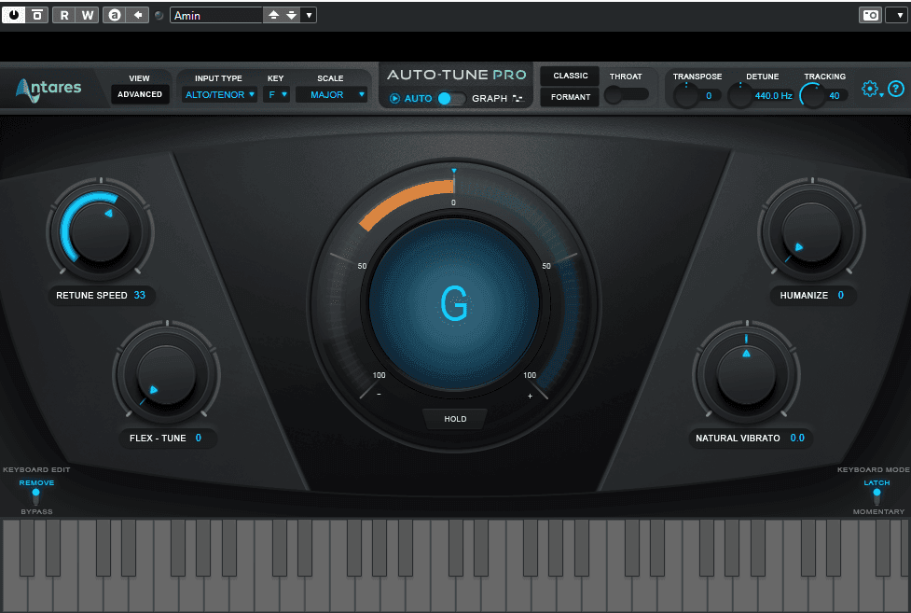
Task: Enable the FORMANT correction button
Action: coord(570,97)
